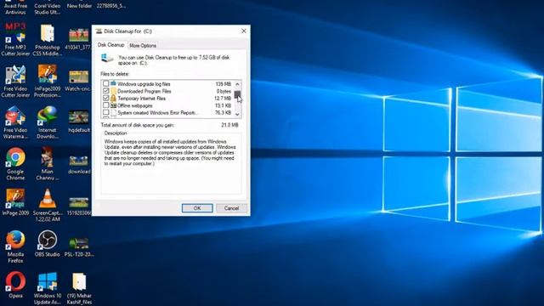This screenshot has width=544, height=306.
Task: Check the Windows upgrade log files box
Action: (105, 84)
